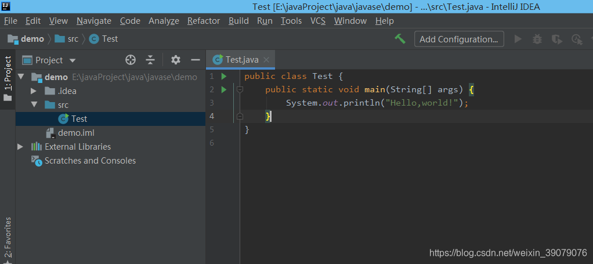The width and height of the screenshot is (593, 264).
Task: Click the IntelliJ IDEA logo in title bar
Action: pos(5,6)
